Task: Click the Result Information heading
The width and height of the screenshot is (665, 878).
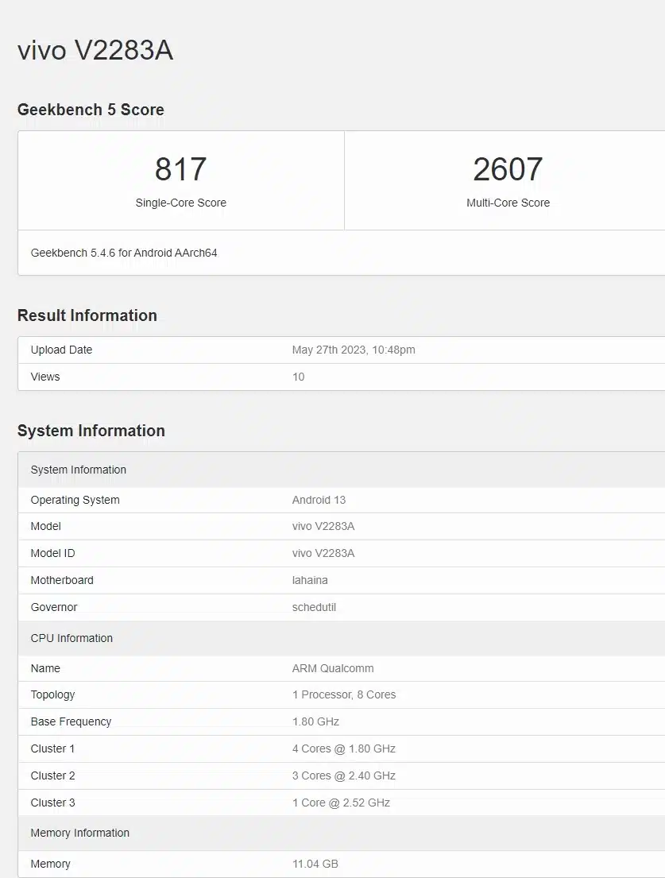Action: pos(87,315)
